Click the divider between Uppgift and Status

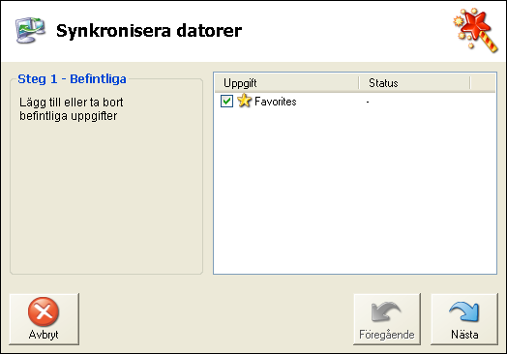click(359, 83)
